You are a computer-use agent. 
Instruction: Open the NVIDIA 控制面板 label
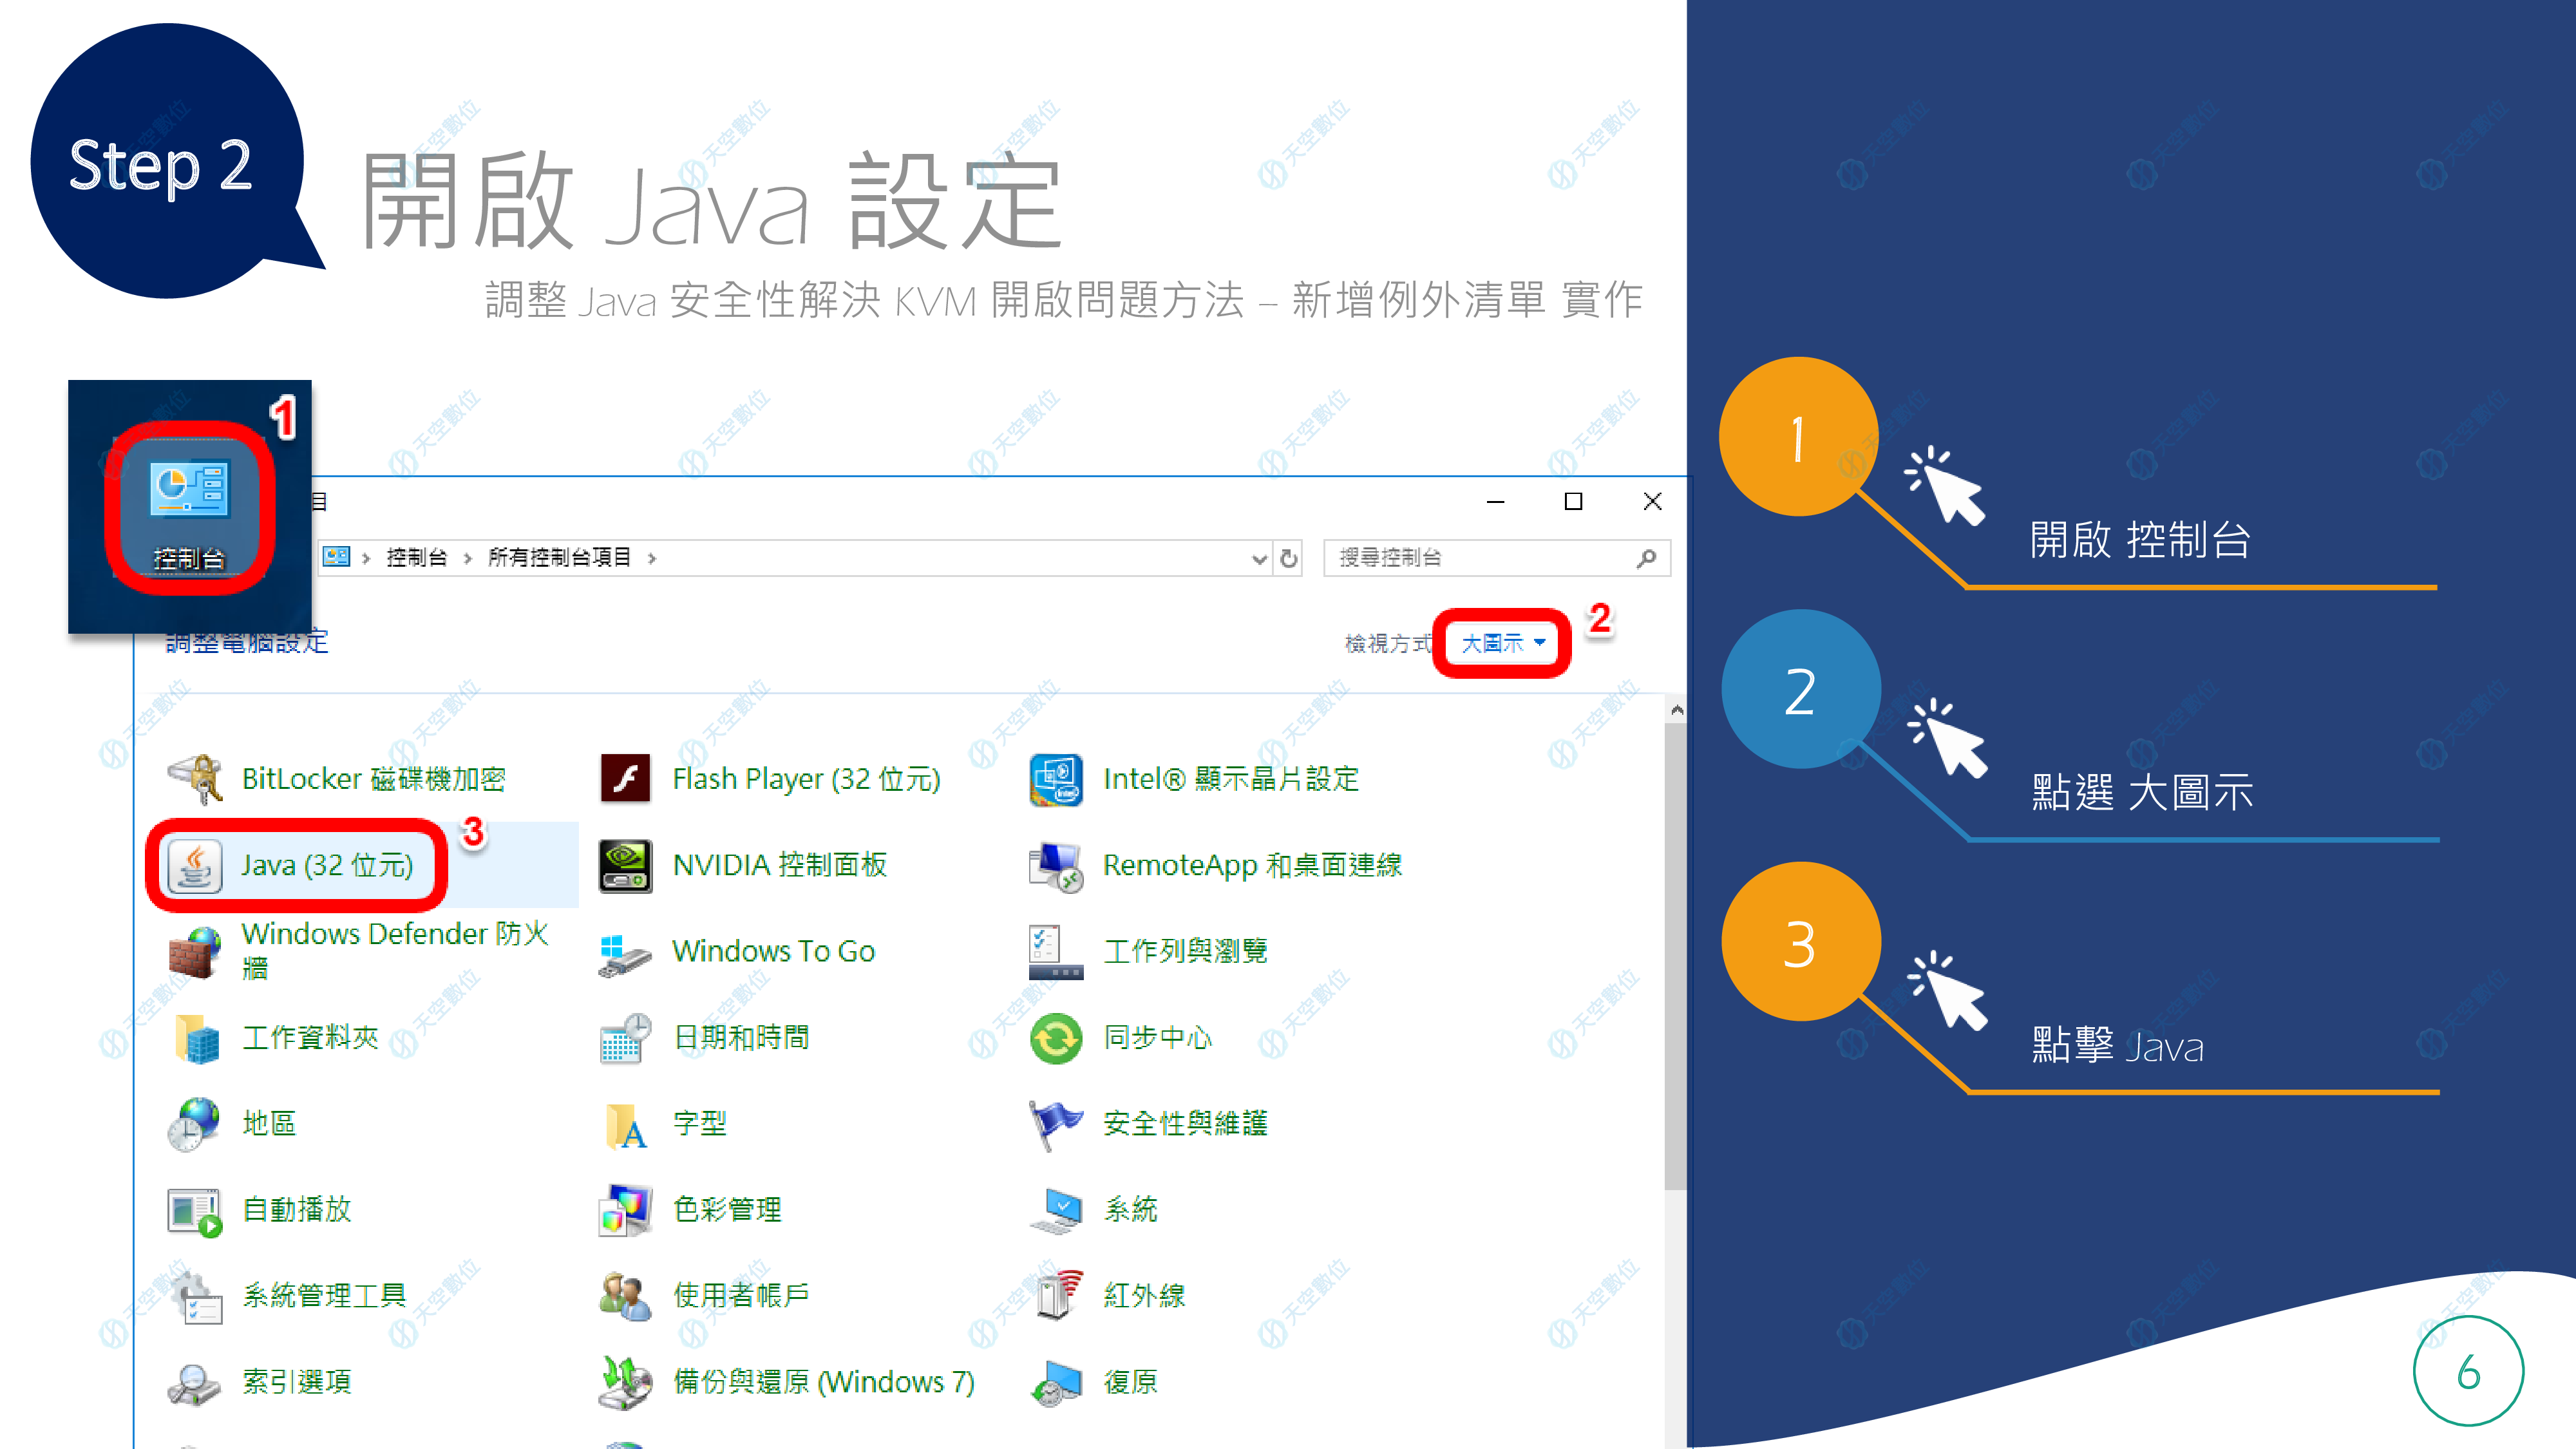pos(780,865)
